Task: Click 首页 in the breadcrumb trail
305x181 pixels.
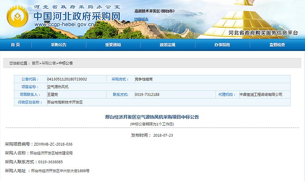Action: click(x=35, y=63)
